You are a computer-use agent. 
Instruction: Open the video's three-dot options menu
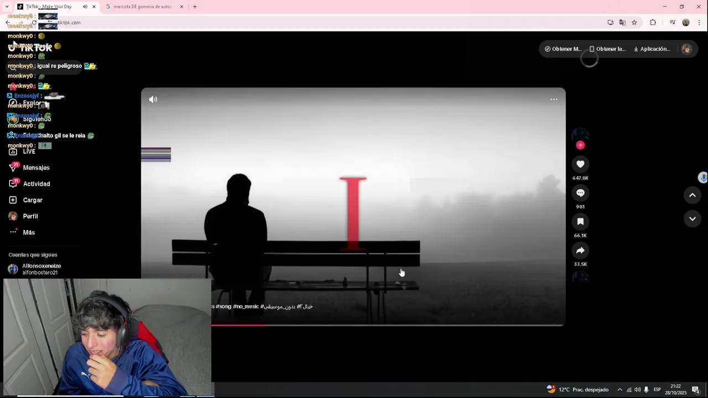point(554,99)
